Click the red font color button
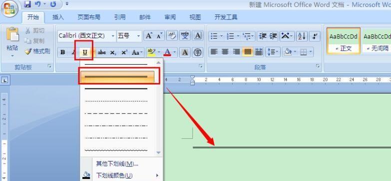 pos(167,52)
